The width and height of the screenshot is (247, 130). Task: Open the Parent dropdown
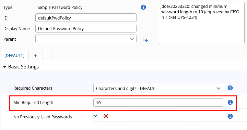click(86, 39)
